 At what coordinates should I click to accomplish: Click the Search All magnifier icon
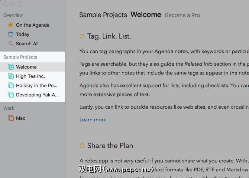(11, 44)
